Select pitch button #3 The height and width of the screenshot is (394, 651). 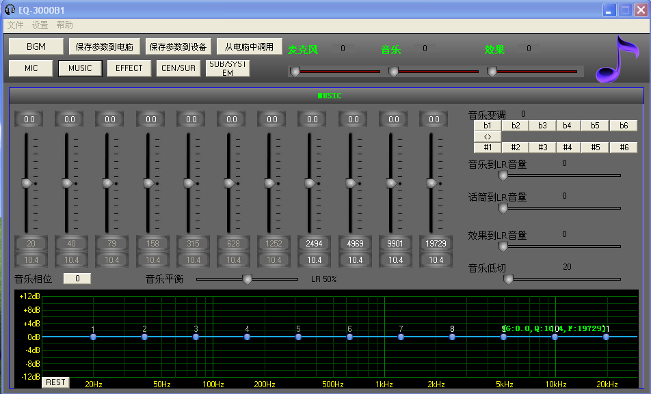[x=542, y=147]
